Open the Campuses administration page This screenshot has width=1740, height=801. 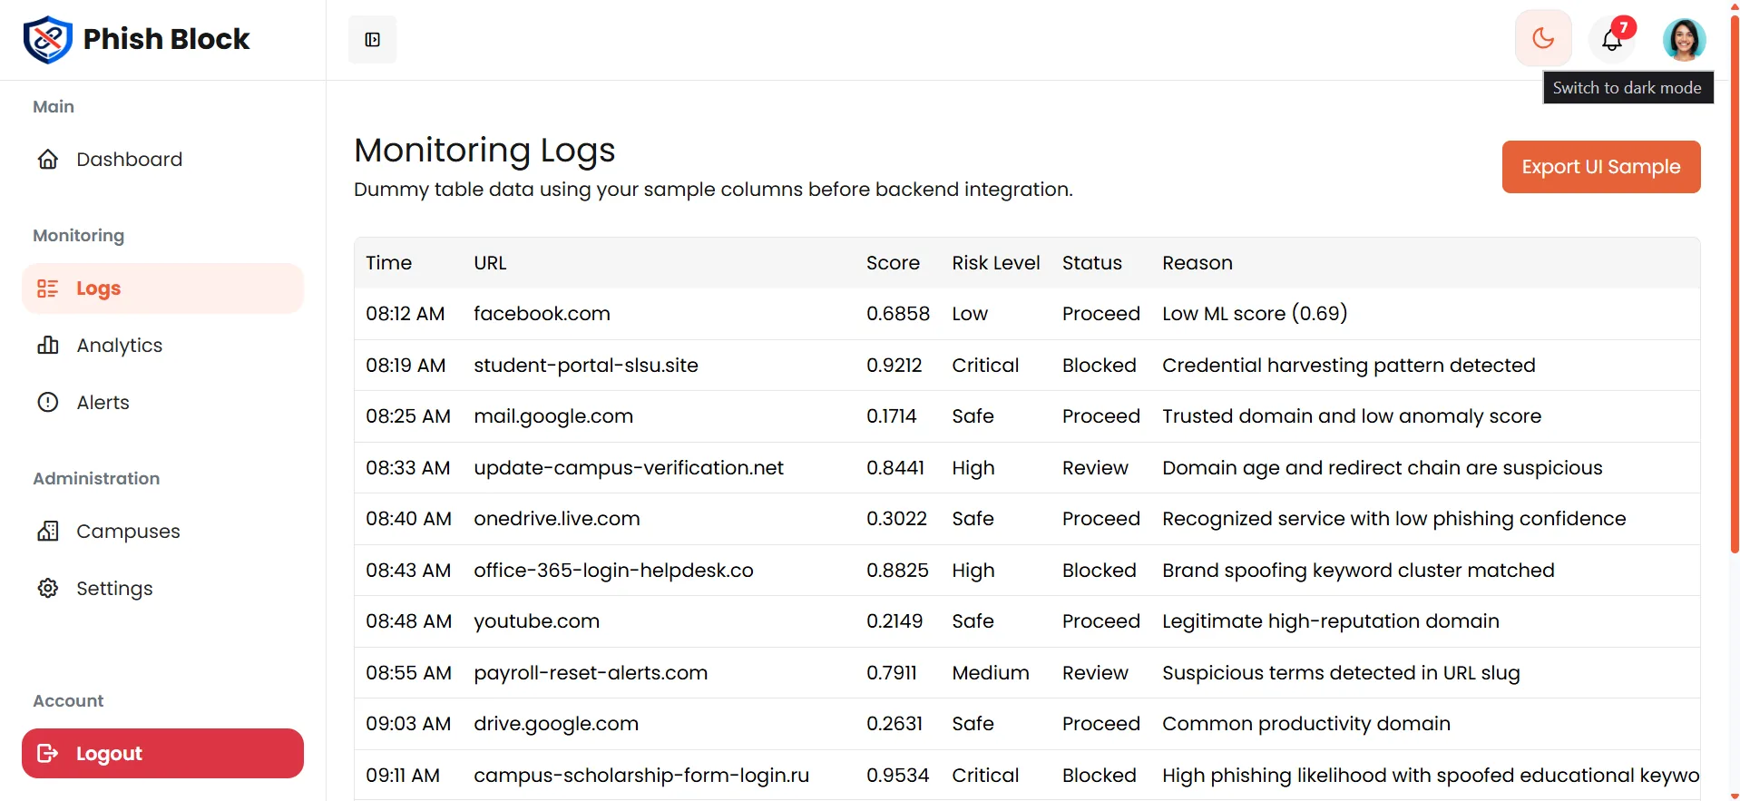click(x=162, y=531)
